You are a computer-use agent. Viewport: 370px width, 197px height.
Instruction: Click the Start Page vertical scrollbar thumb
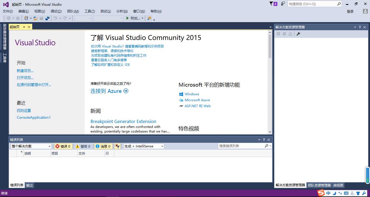pos(270,46)
